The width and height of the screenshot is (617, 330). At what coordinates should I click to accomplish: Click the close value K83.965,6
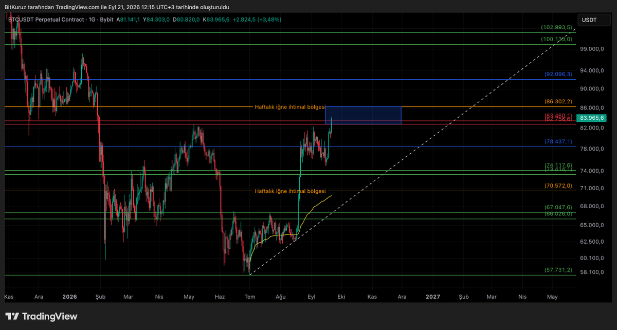[216, 20]
